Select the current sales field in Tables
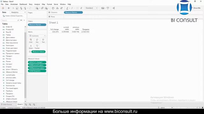The width and height of the screenshot is (204, 114). (11, 75)
